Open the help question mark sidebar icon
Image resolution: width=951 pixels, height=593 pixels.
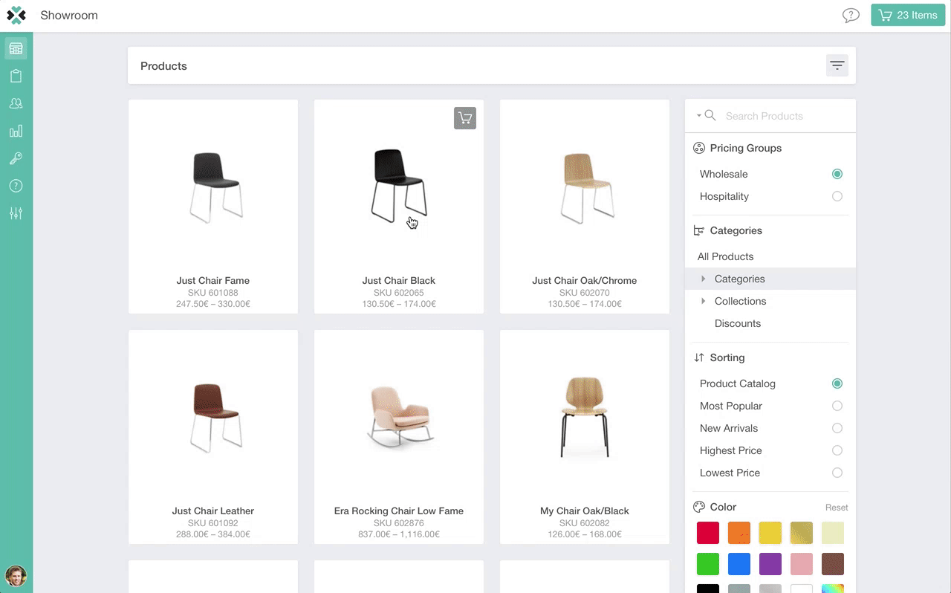coord(16,186)
